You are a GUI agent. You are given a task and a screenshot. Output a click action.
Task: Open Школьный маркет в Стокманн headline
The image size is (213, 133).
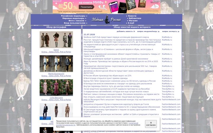pyautogui.click(x=118, y=50)
